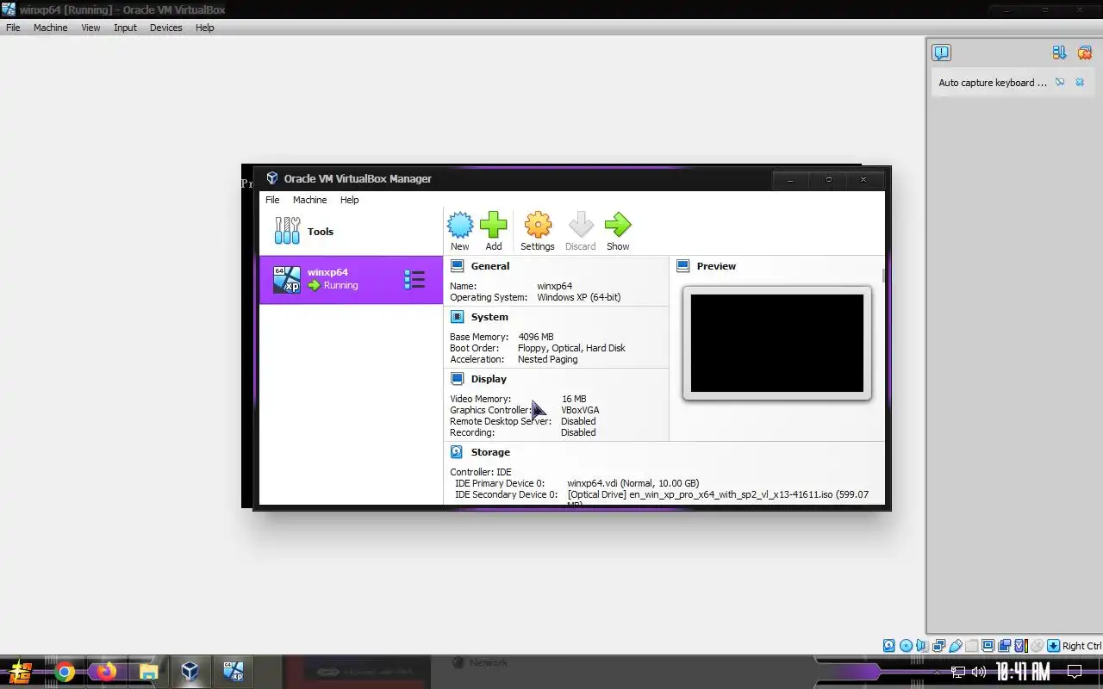Click the IDE secondary device iso text
This screenshot has width=1103, height=689.
point(718,494)
